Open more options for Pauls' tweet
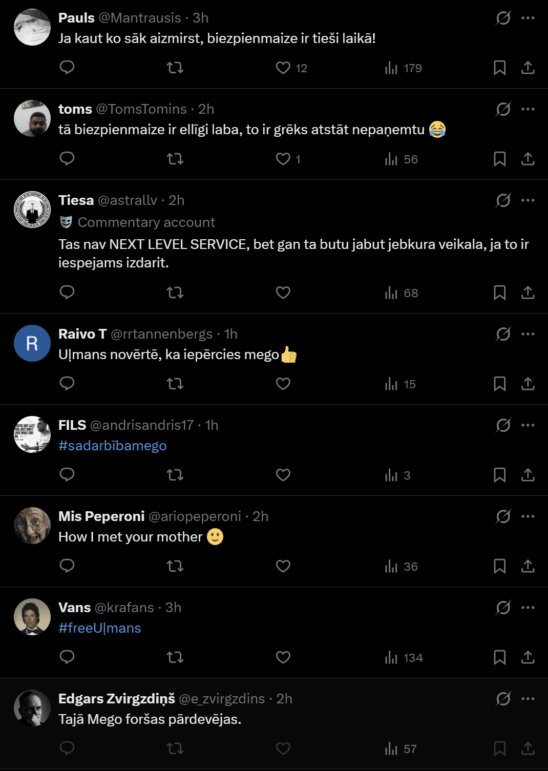This screenshot has width=548, height=771. coord(528,18)
